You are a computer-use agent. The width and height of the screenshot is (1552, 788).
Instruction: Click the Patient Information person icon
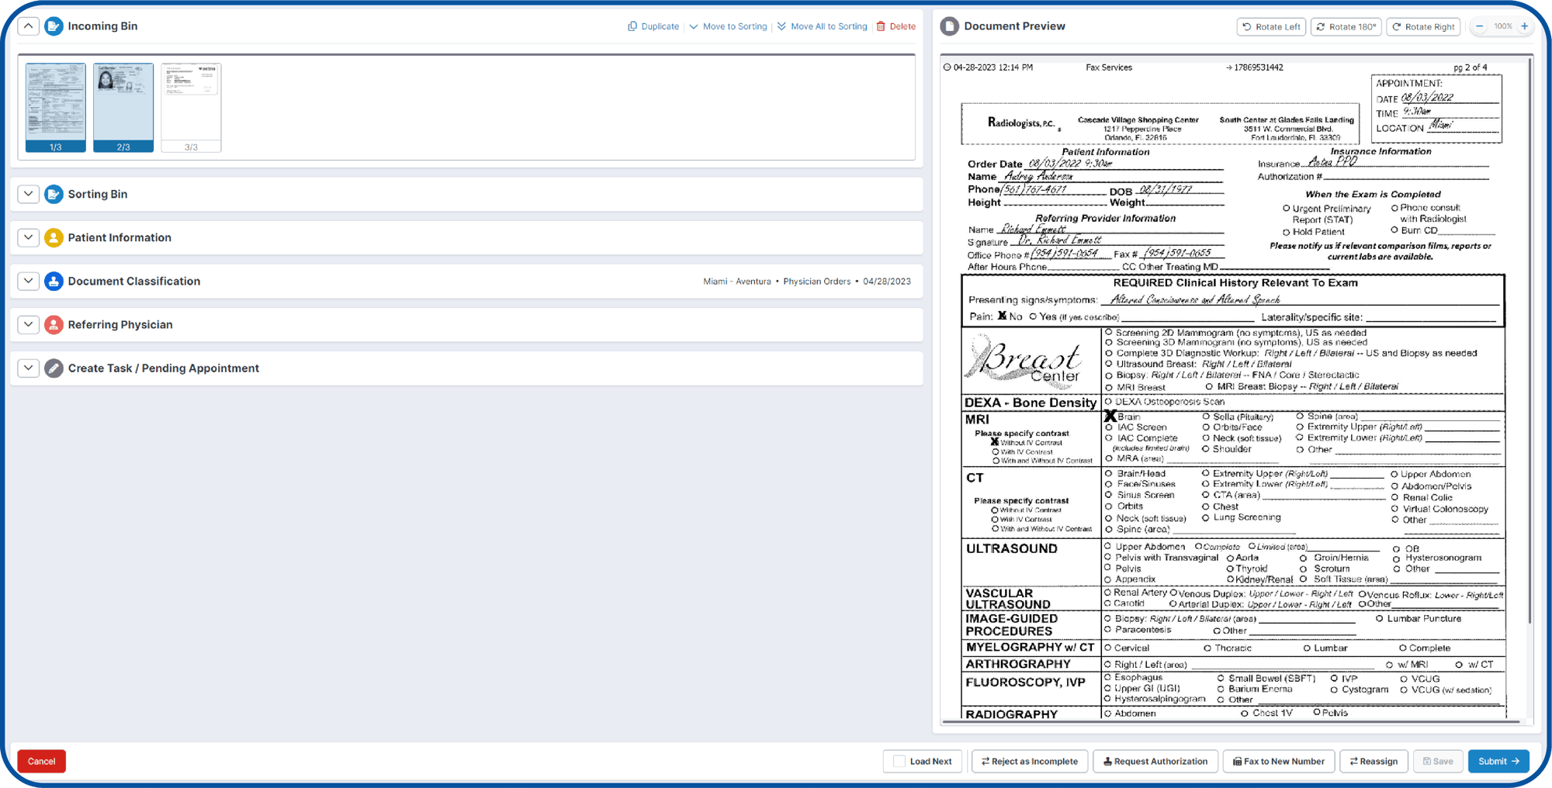coord(54,238)
